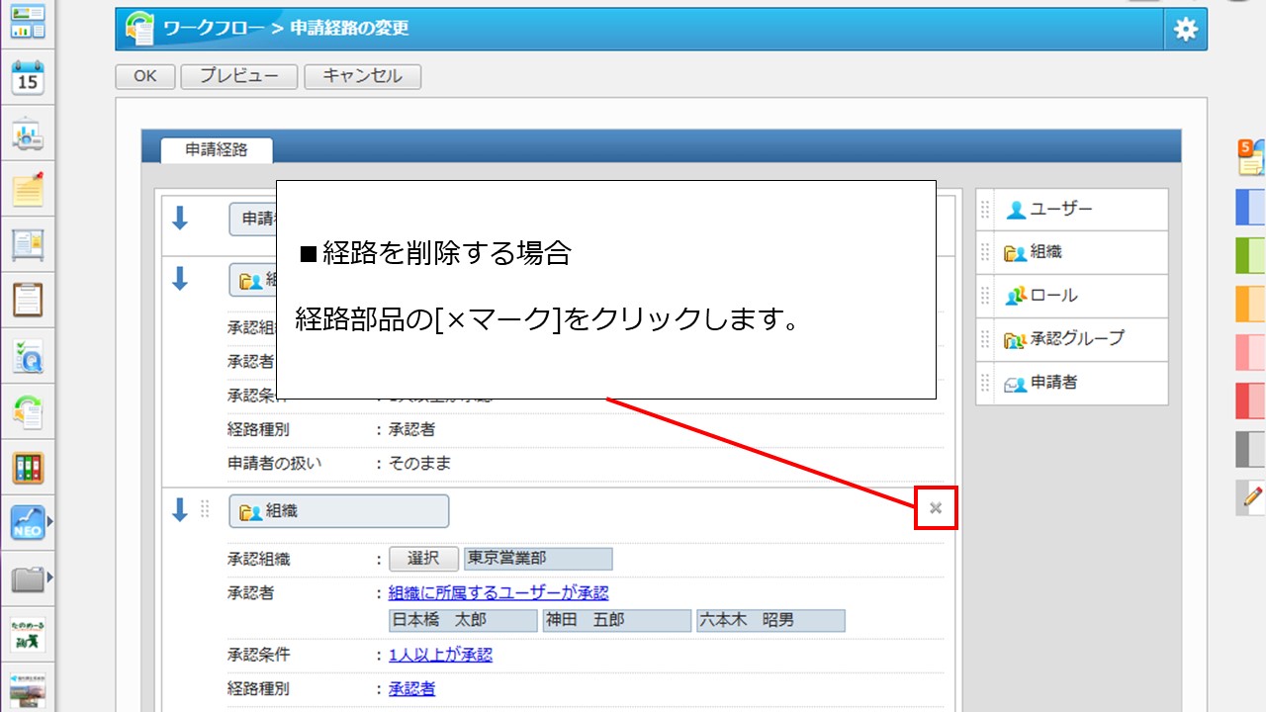Open the yellow sticky note with pin
This screenshot has width=1266, height=712.
[28, 188]
